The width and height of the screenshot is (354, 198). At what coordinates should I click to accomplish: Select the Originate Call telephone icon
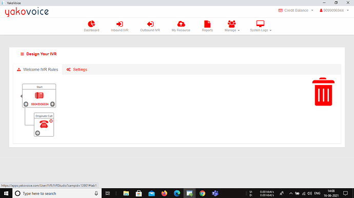[x=44, y=124]
